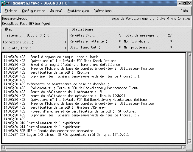
Task: Click the 'Requêtes C/S' statistic label
Action: tap(82, 35)
